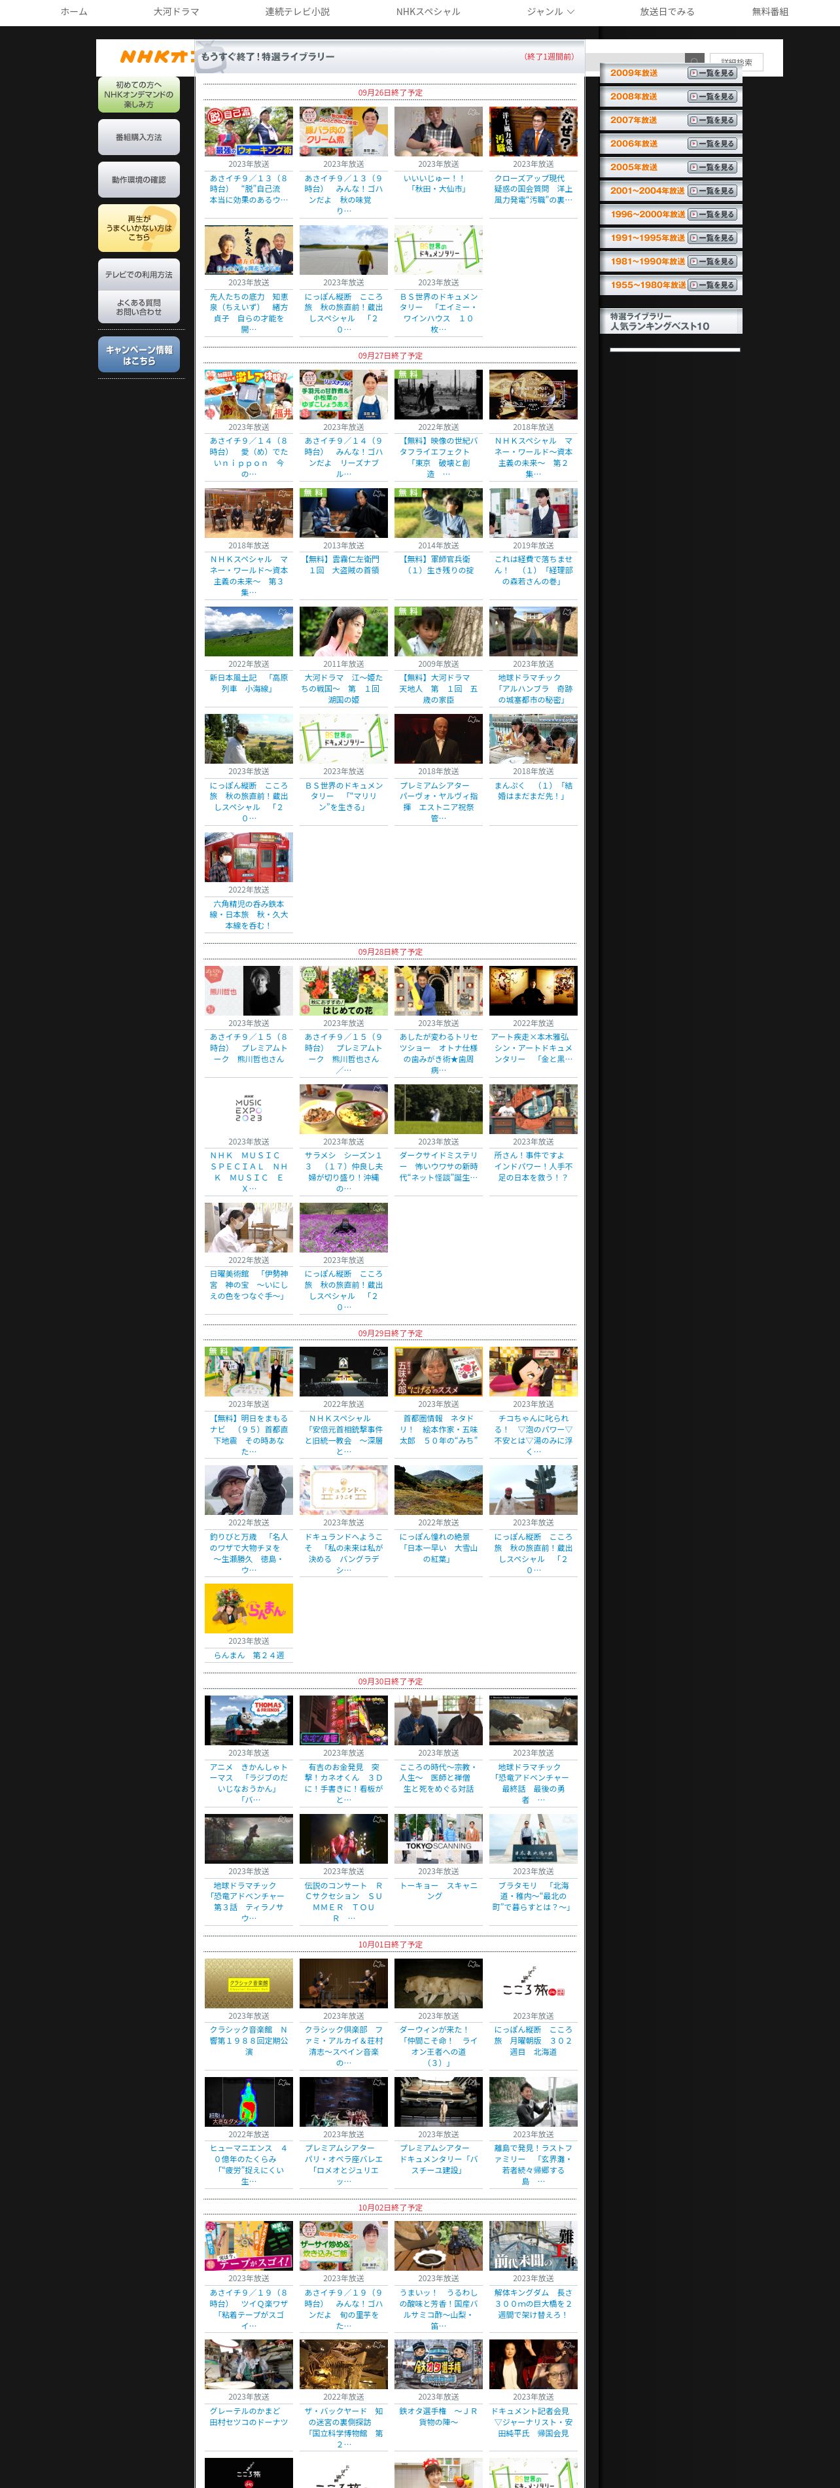This screenshot has width=840, height=2488.
Task: Open これは経費で落ちません! (1) link
Action: pyautogui.click(x=533, y=570)
